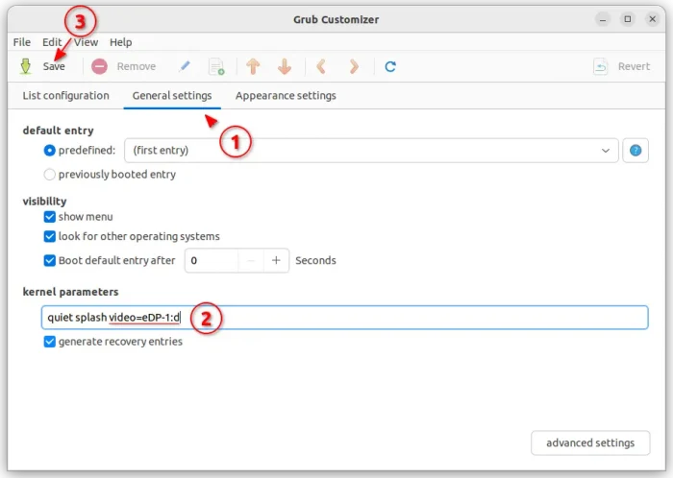Click the new entry document icon
The image size is (673, 478).
[x=216, y=66]
